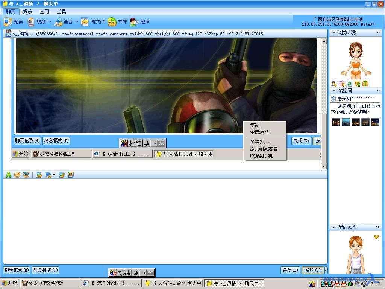Choose 全部选择 from the context menu
Screen dimensions: 385x289
pyautogui.click(x=264, y=132)
